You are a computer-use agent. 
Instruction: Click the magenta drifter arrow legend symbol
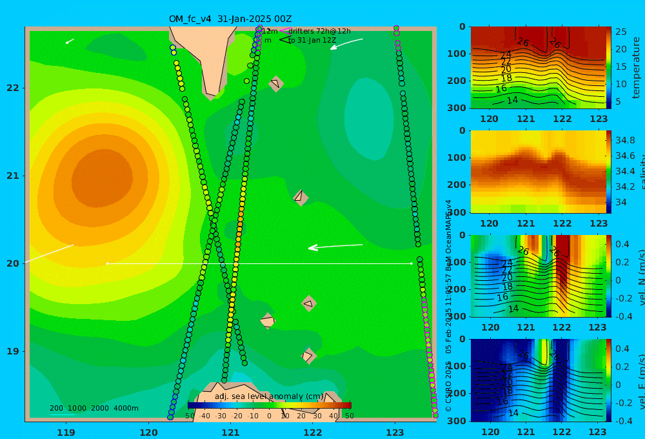[x=284, y=31]
